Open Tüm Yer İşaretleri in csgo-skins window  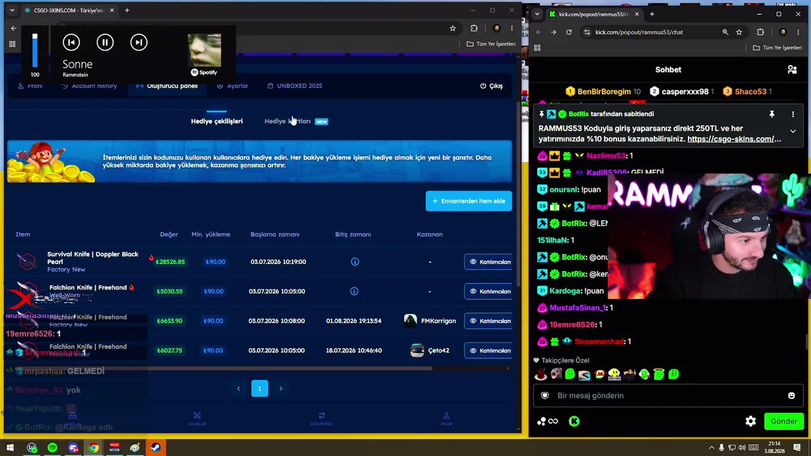pos(491,44)
